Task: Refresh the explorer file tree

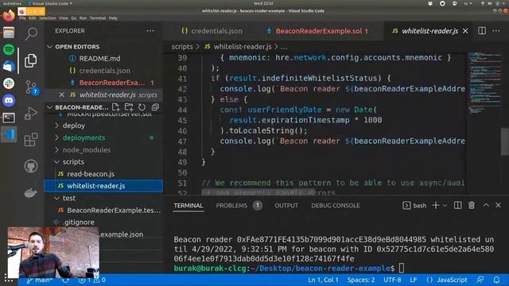Action: pos(142,107)
